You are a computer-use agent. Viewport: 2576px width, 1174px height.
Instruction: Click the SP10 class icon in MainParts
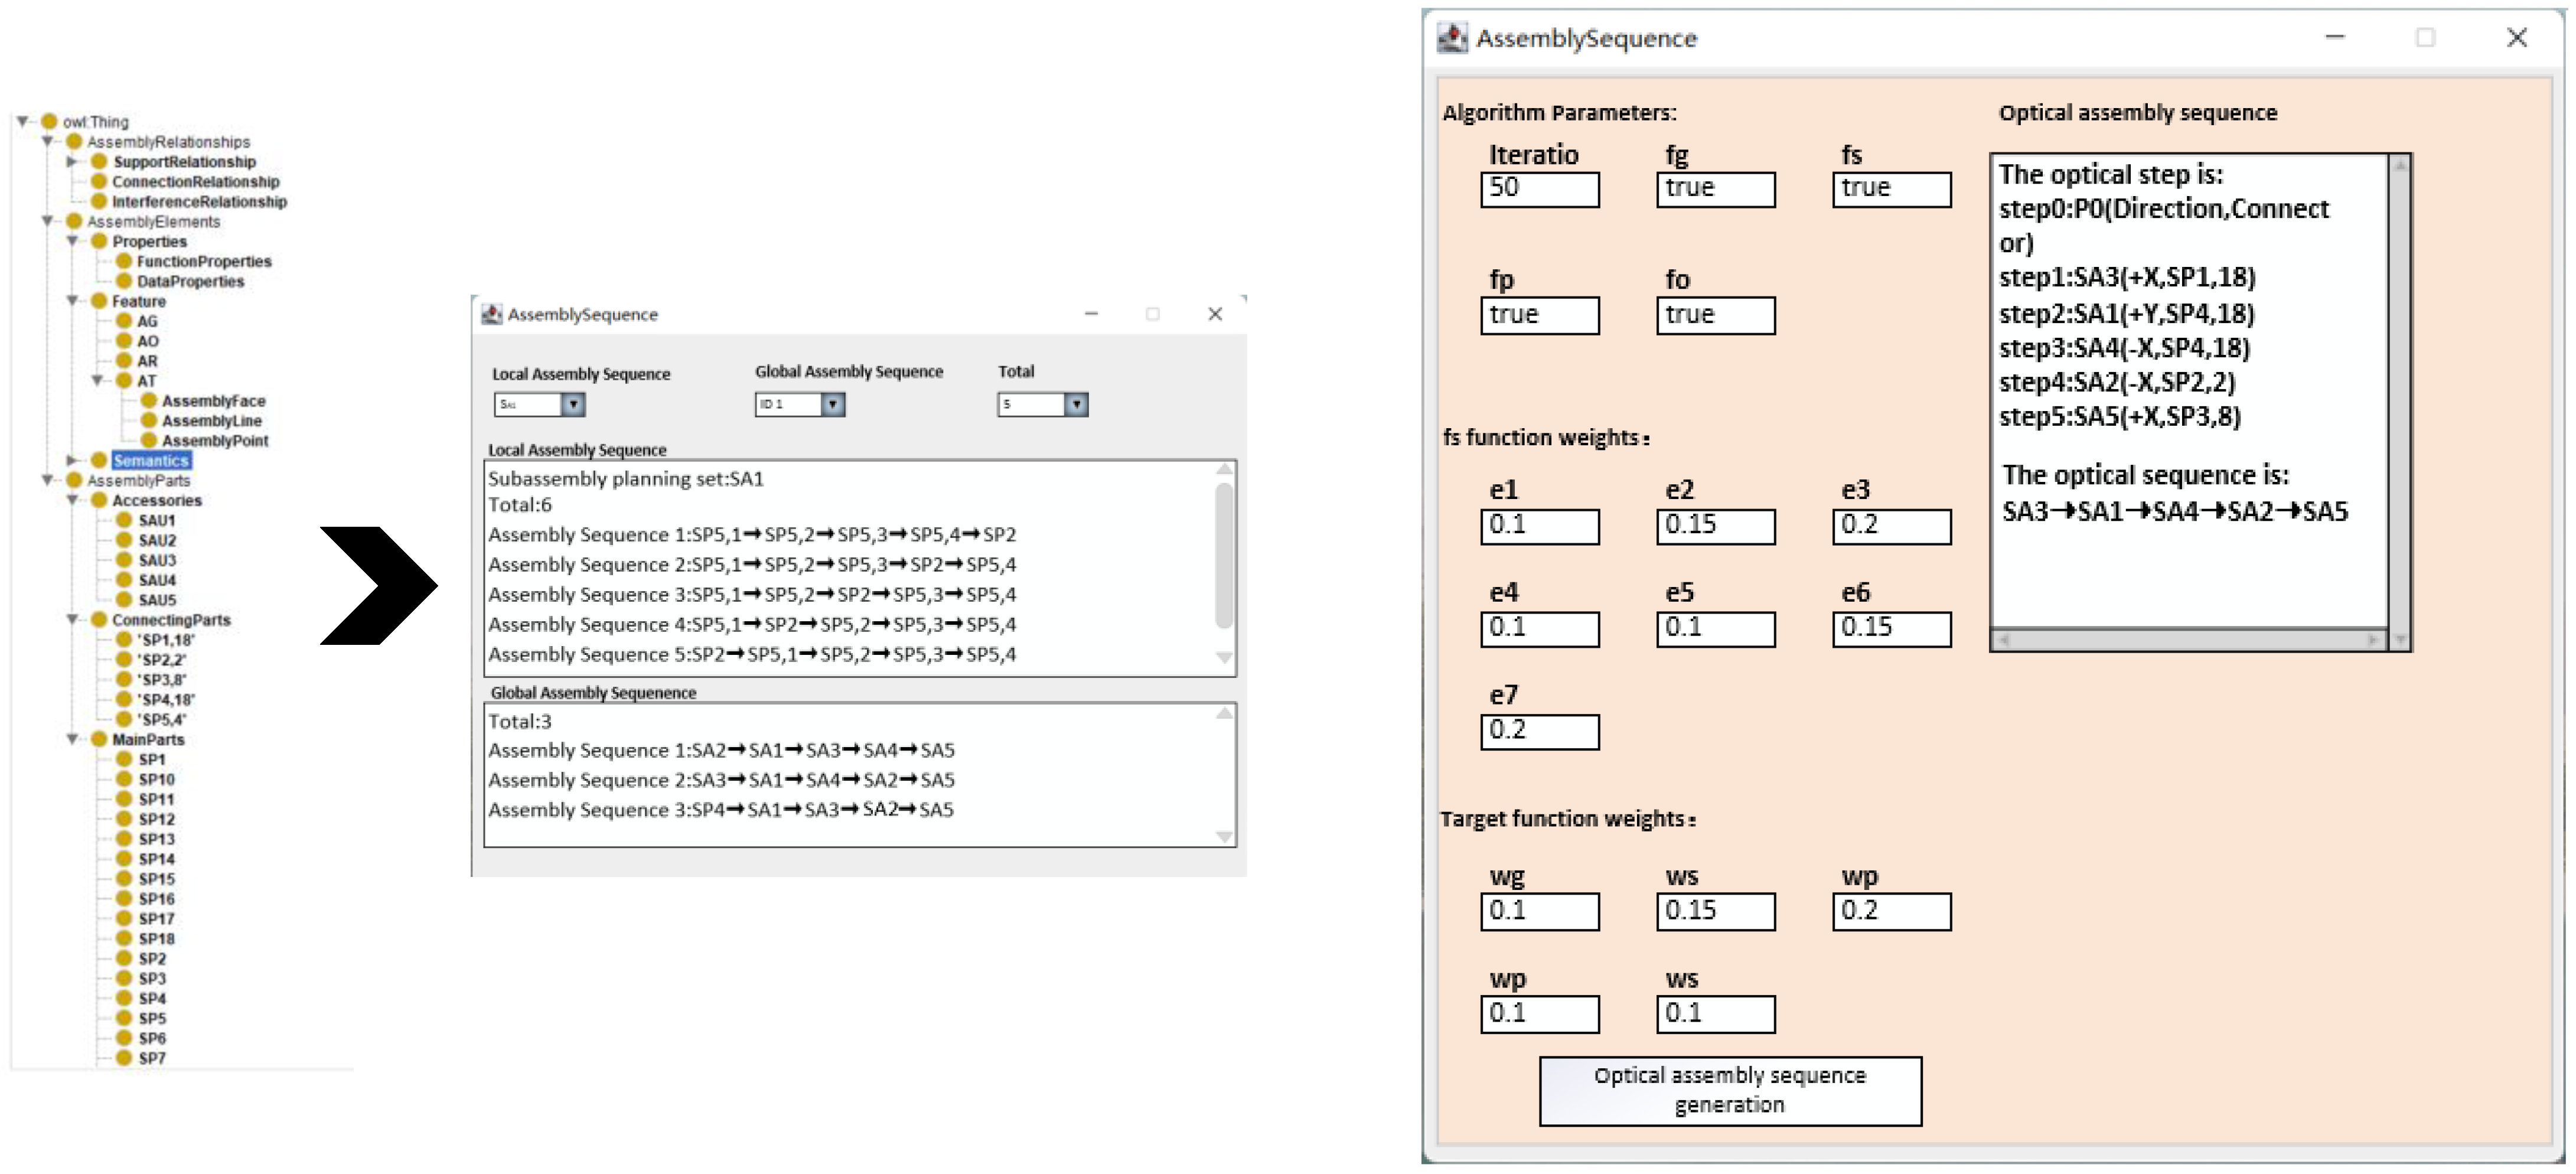pyautogui.click(x=124, y=779)
